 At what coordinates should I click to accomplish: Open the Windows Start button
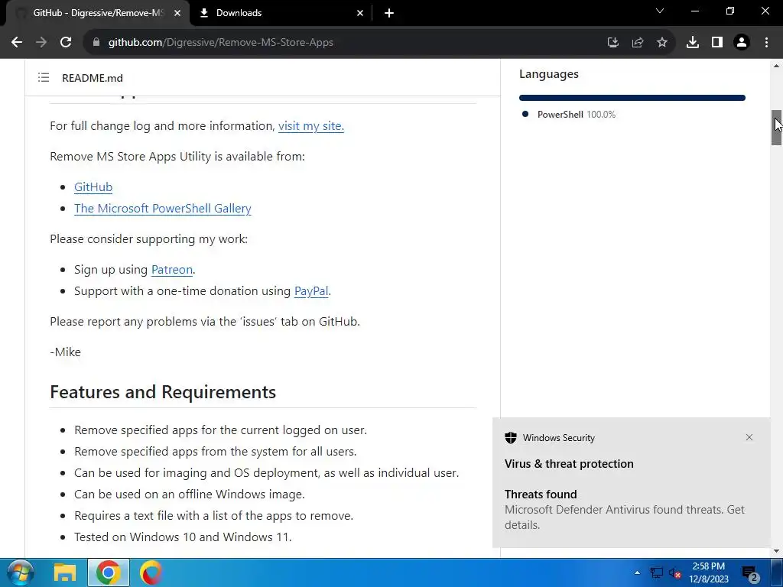point(20,572)
